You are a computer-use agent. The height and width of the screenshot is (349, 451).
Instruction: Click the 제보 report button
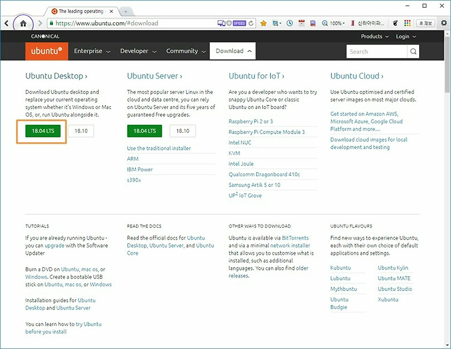(425, 23)
